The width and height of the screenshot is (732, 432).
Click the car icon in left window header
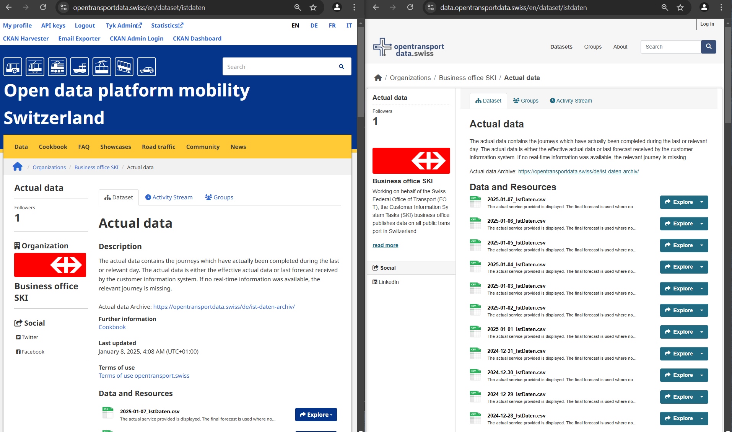pos(146,67)
